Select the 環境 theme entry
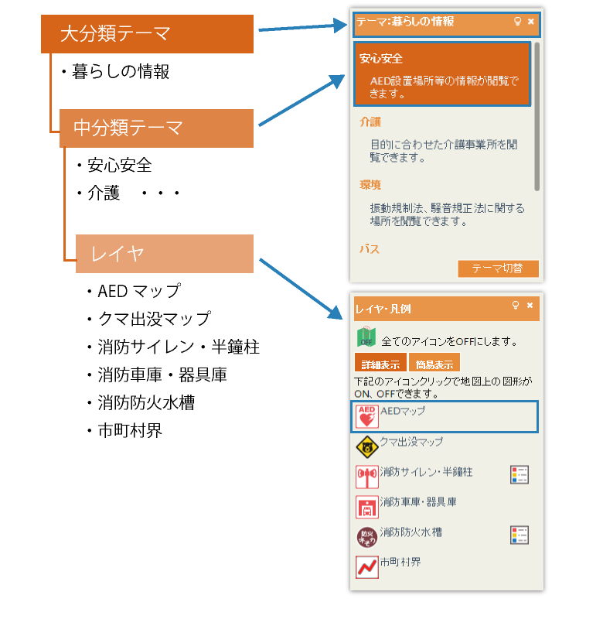This screenshot has width=603, height=619. [x=370, y=185]
